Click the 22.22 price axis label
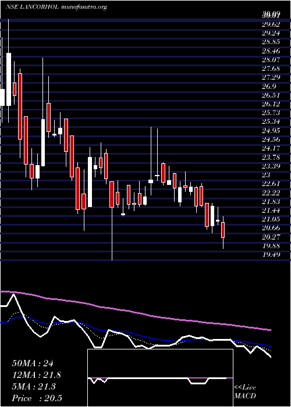291x407 pixels. click(x=271, y=192)
